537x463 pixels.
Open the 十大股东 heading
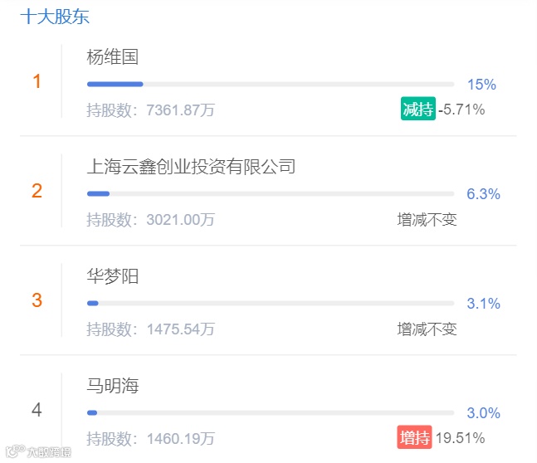pos(55,17)
